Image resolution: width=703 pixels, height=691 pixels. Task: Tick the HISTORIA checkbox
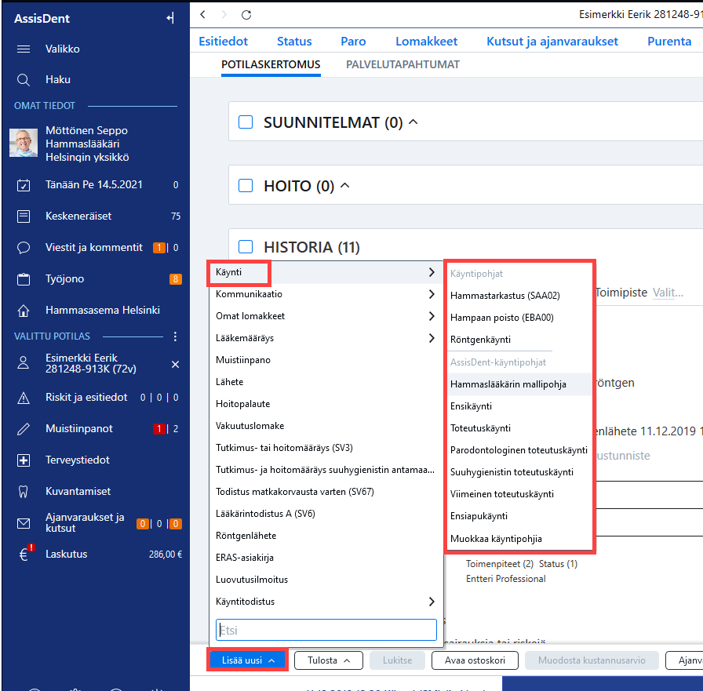[246, 246]
